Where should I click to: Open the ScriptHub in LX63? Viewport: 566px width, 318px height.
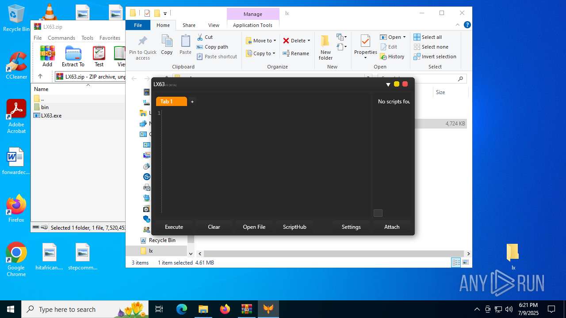[x=294, y=227]
